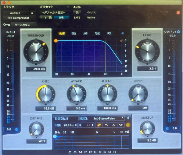Image resolution: width=183 pixels, height=155 pixels.
Task: Select SMART detection mode
Action: click(62, 33)
